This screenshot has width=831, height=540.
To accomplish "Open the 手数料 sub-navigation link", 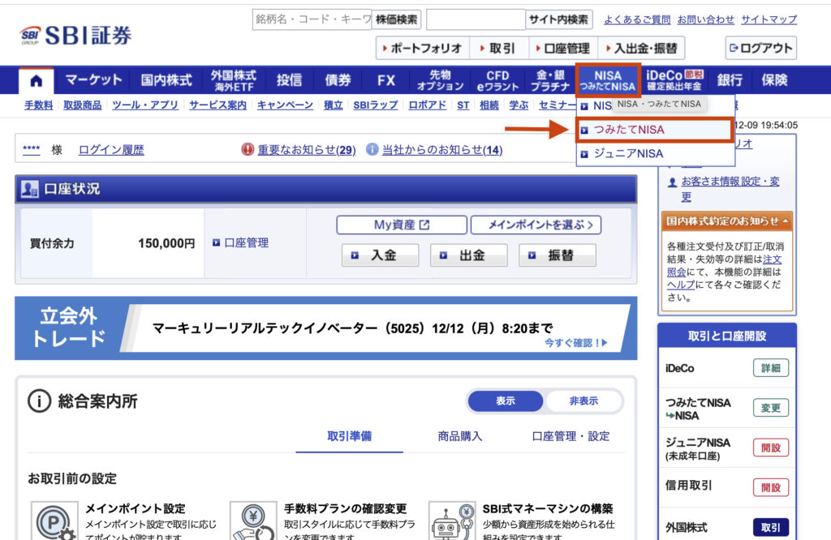I will 39,105.
